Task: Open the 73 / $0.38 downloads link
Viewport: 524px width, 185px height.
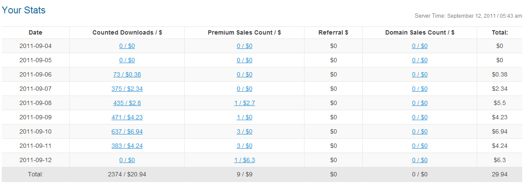Action: tap(127, 74)
